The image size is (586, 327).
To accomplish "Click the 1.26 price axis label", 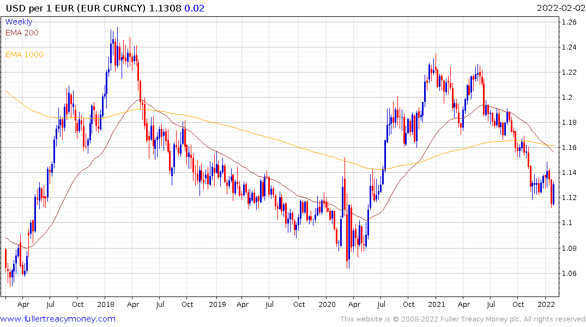I will tap(569, 22).
